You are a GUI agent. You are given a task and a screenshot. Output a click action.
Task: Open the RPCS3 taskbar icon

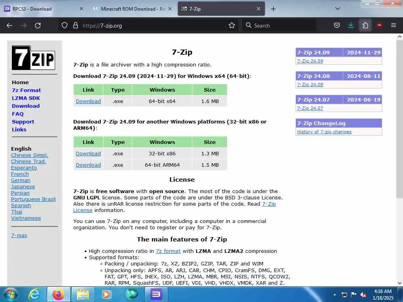pos(156,294)
